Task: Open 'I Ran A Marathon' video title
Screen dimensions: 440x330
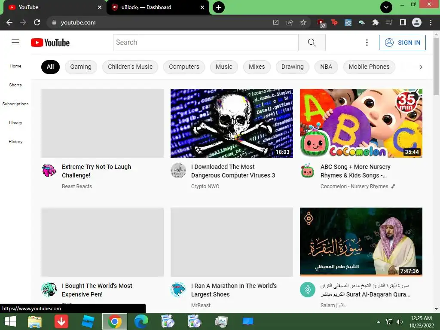Action: point(234,290)
